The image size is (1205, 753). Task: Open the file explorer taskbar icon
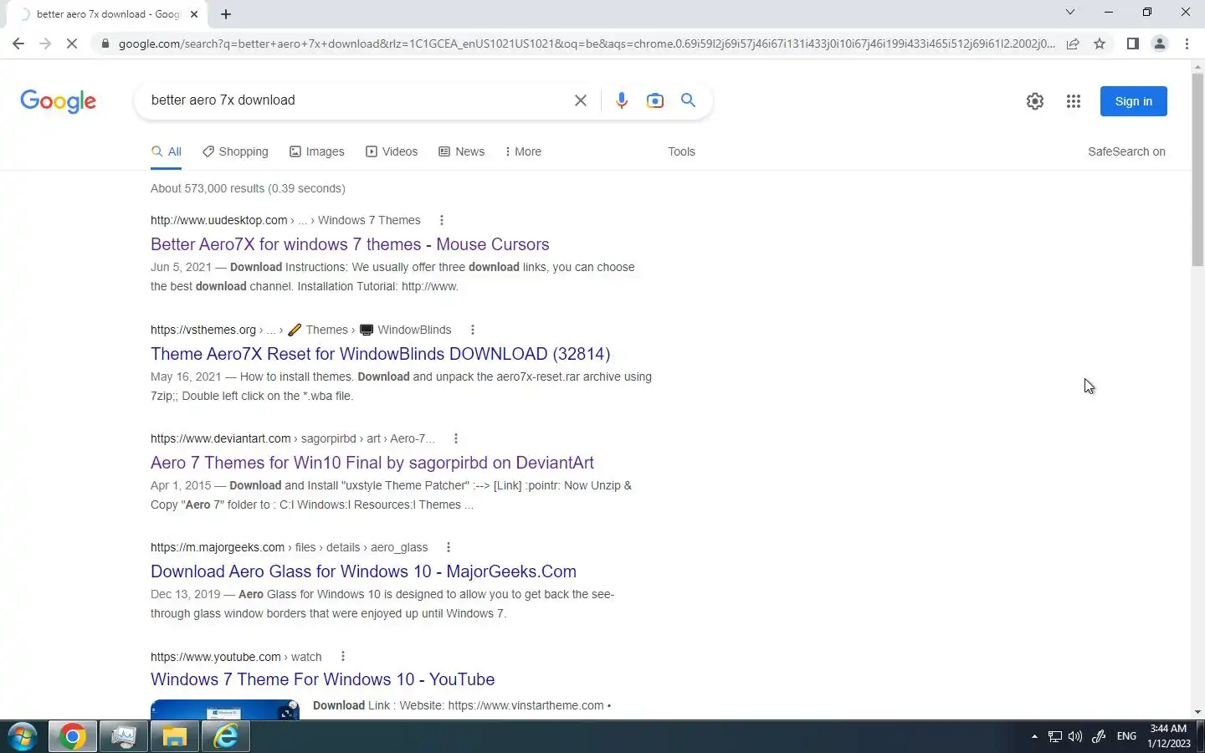174,737
